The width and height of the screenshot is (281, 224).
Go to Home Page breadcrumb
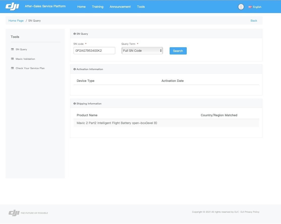coord(16,21)
